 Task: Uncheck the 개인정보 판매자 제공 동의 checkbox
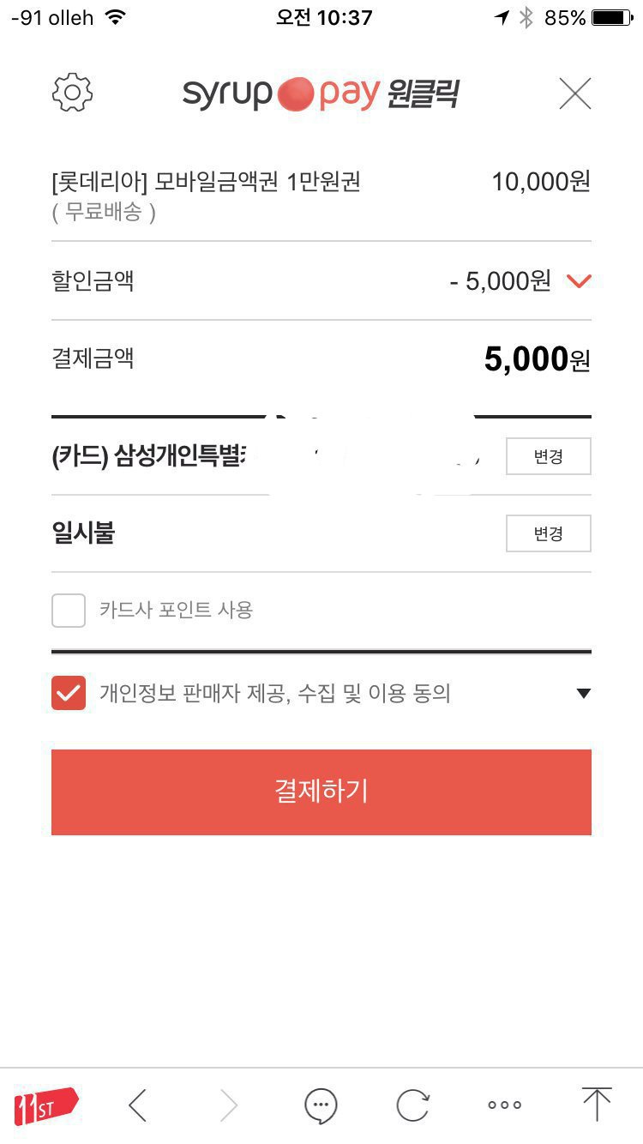[69, 693]
